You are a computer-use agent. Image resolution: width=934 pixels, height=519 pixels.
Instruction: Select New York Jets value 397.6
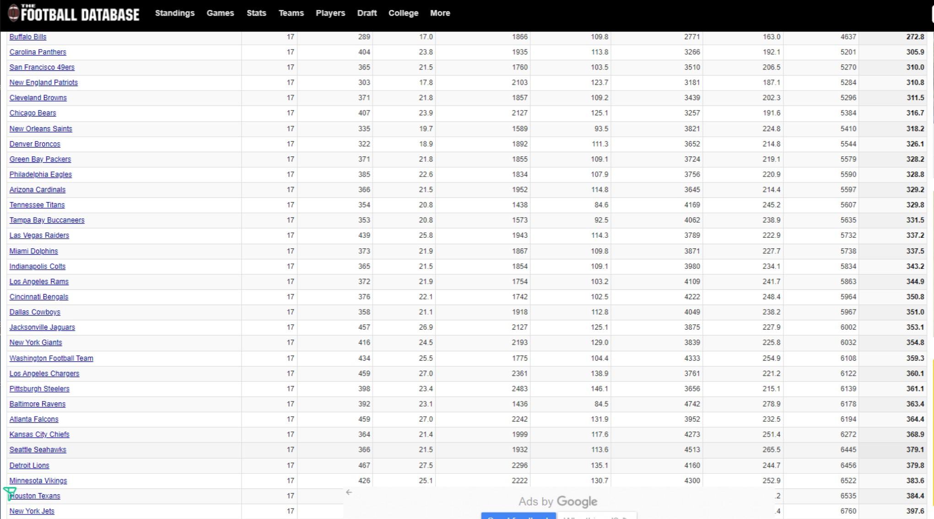(915, 511)
